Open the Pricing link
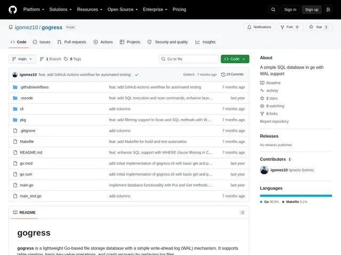The height and width of the screenshot is (255, 341). (x=180, y=10)
